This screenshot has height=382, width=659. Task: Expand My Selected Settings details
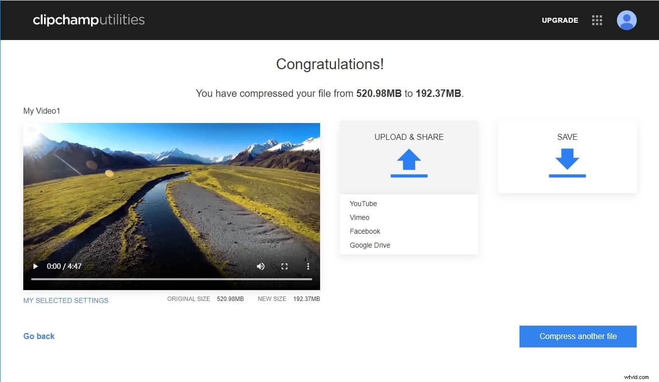(x=65, y=300)
